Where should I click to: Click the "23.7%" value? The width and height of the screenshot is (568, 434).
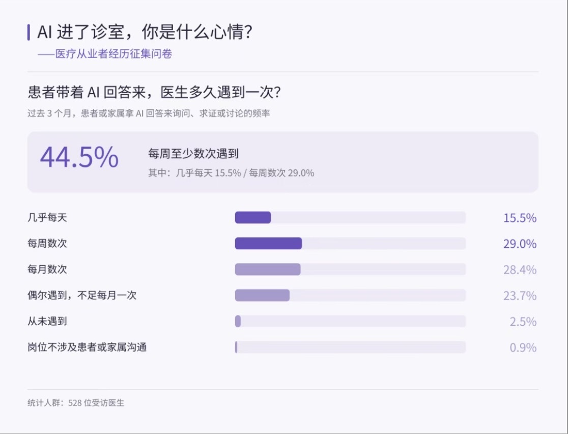pyautogui.click(x=520, y=296)
